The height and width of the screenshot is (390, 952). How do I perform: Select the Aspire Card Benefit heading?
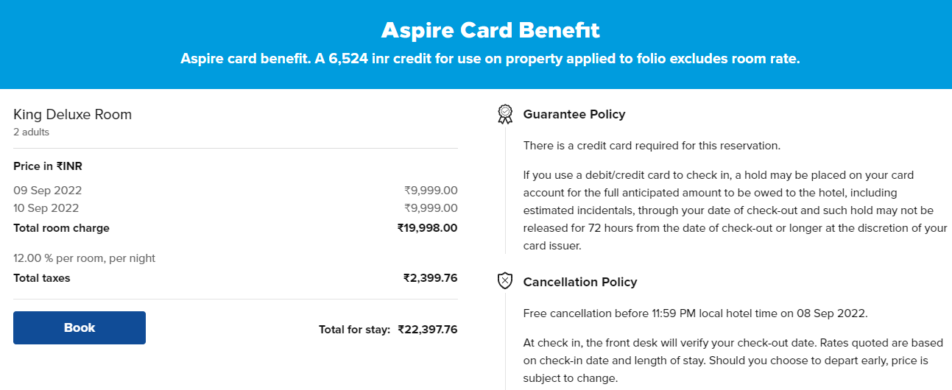pyautogui.click(x=490, y=30)
